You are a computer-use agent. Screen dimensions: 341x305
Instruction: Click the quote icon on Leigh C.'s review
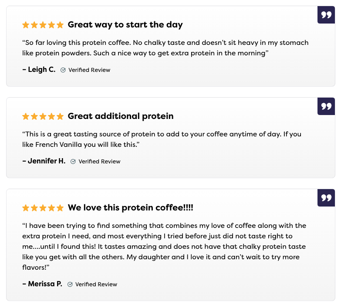pos(326,15)
